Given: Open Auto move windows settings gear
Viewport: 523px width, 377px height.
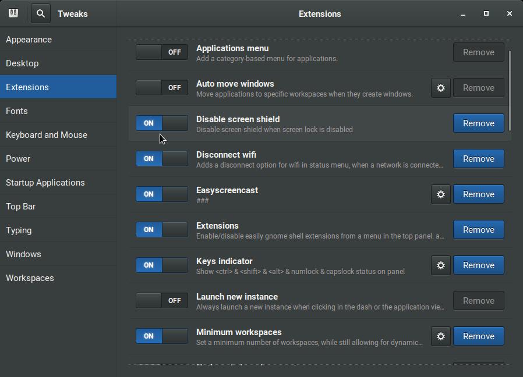Looking at the screenshot, I should click(441, 88).
